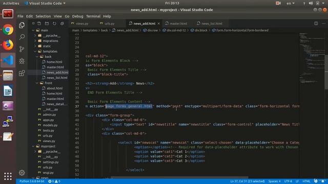Click the code minimap overview

(312, 58)
